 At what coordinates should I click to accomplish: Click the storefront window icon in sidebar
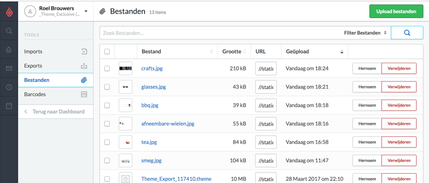click(9, 106)
